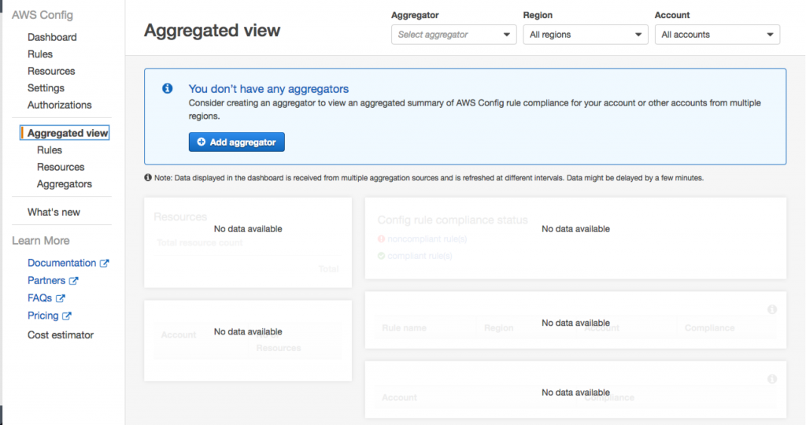
Task: Click the Learn More sidebar heading
Action: [41, 241]
